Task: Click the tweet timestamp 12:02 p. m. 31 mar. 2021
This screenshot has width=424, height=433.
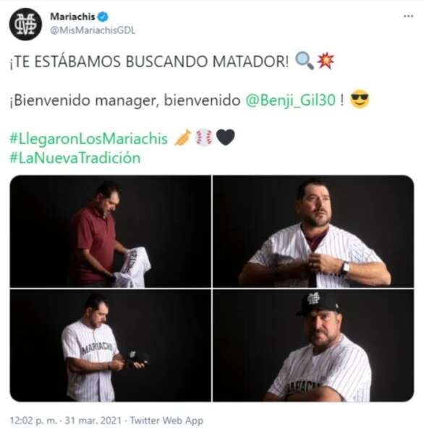Action: (x=66, y=421)
